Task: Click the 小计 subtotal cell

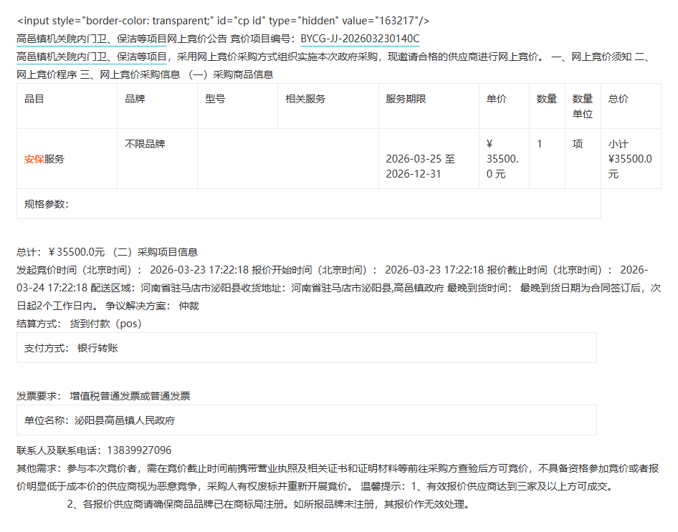Action: pyautogui.click(x=629, y=159)
